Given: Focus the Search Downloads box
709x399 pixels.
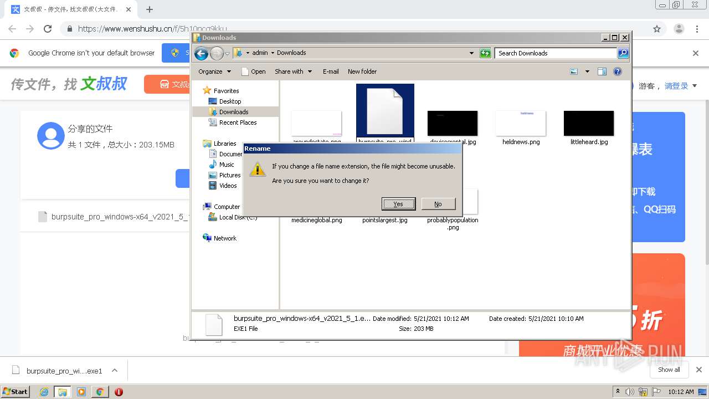Looking at the screenshot, I should point(555,53).
